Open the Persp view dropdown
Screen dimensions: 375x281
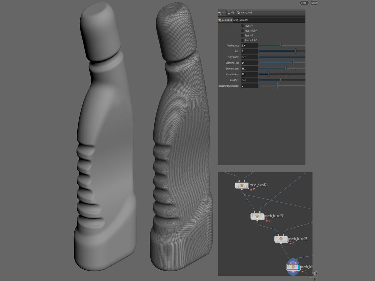pyautogui.click(x=304, y=3)
